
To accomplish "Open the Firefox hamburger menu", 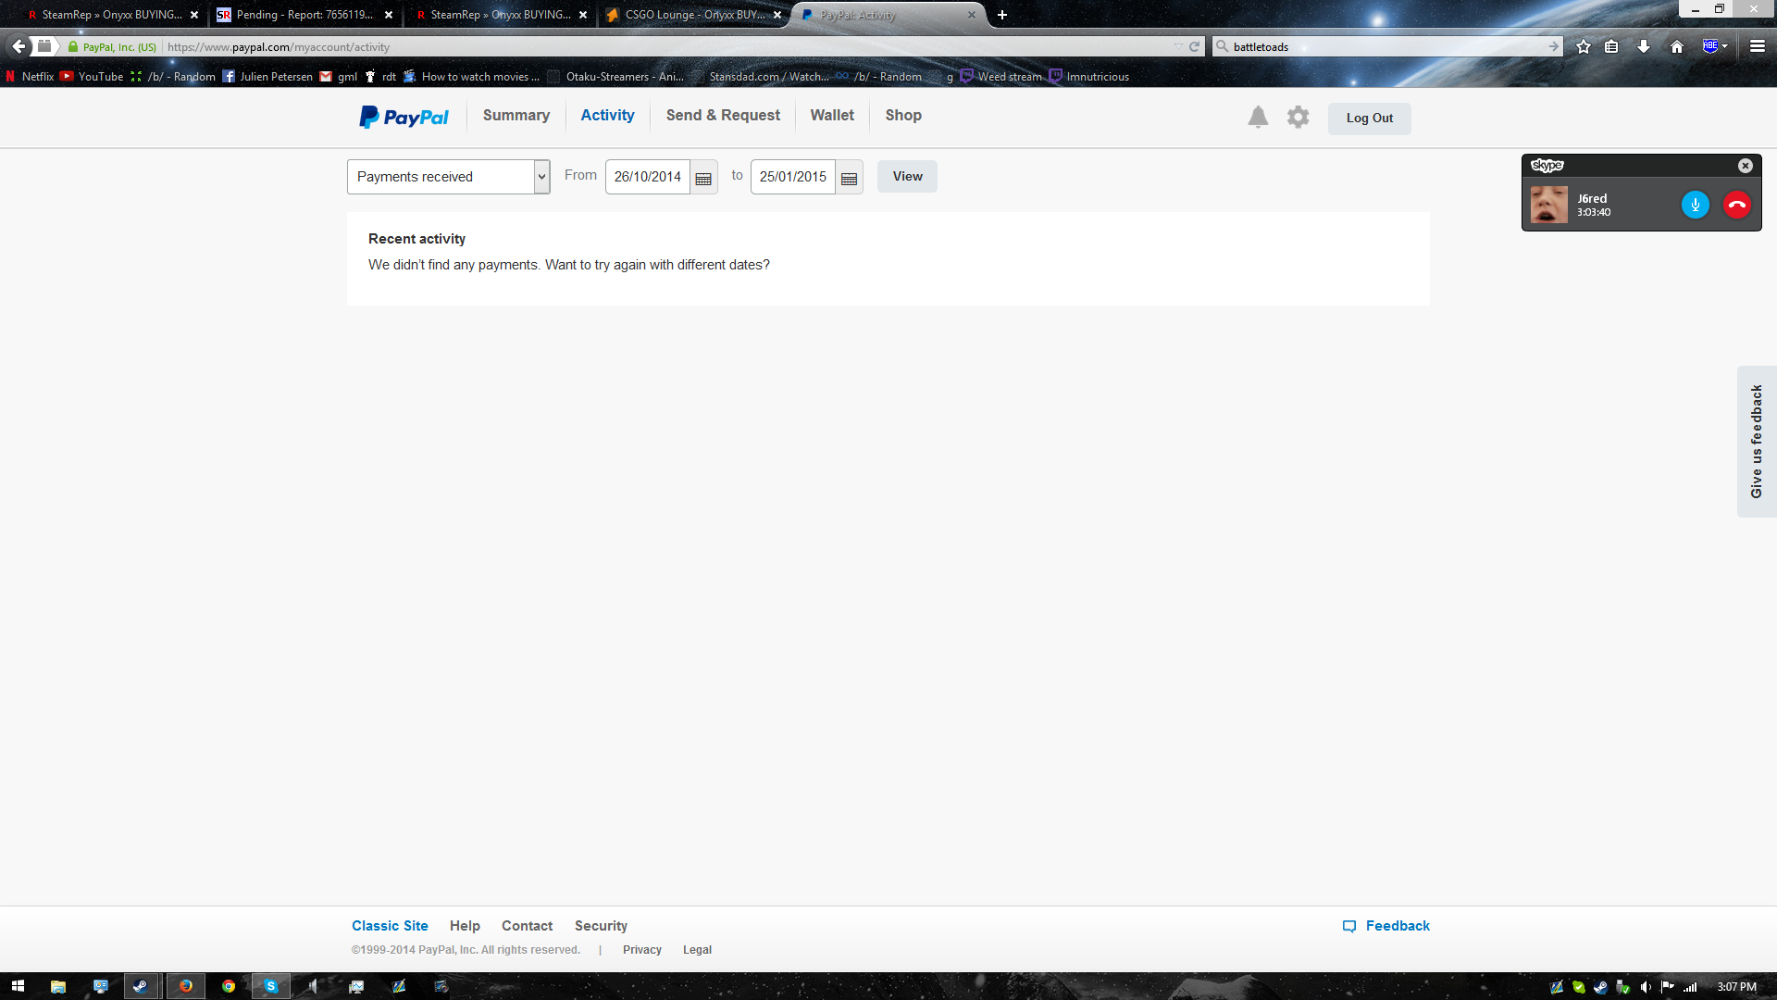I will (x=1757, y=46).
